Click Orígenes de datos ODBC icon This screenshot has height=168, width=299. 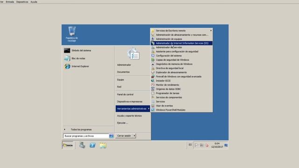pos(153,89)
